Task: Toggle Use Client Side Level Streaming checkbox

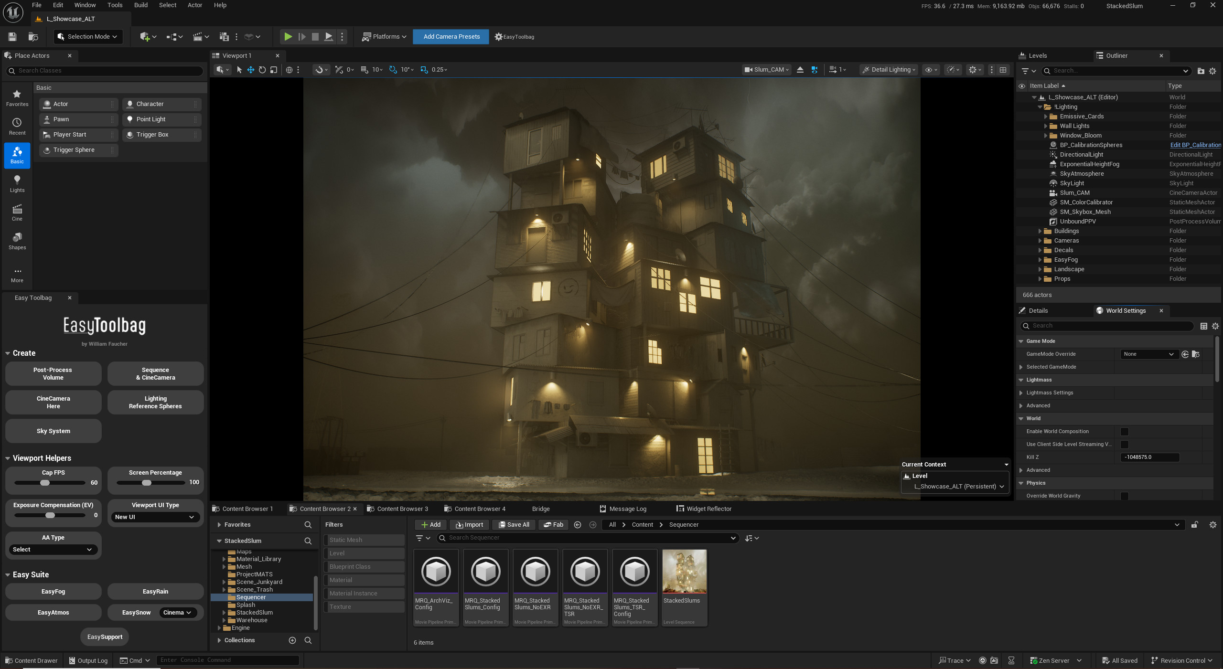Action: tap(1126, 444)
